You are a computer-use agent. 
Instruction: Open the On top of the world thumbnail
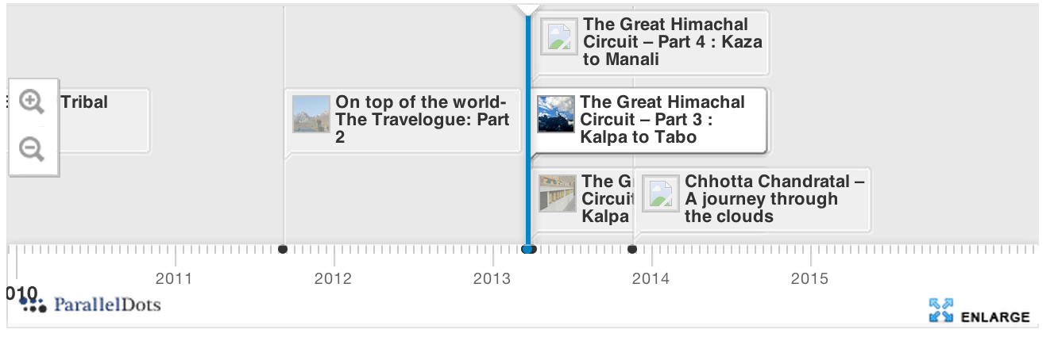point(311,114)
